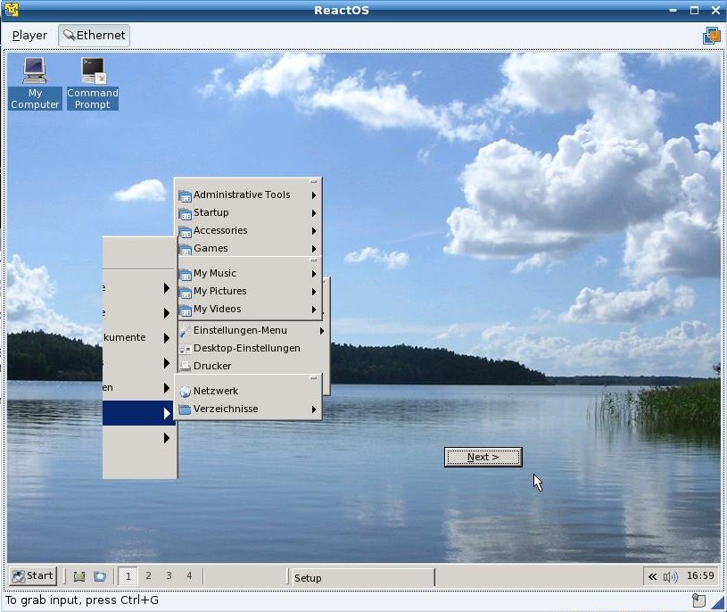This screenshot has height=612, width=727.
Task: Select My Videos menu entry
Action: [248, 310]
